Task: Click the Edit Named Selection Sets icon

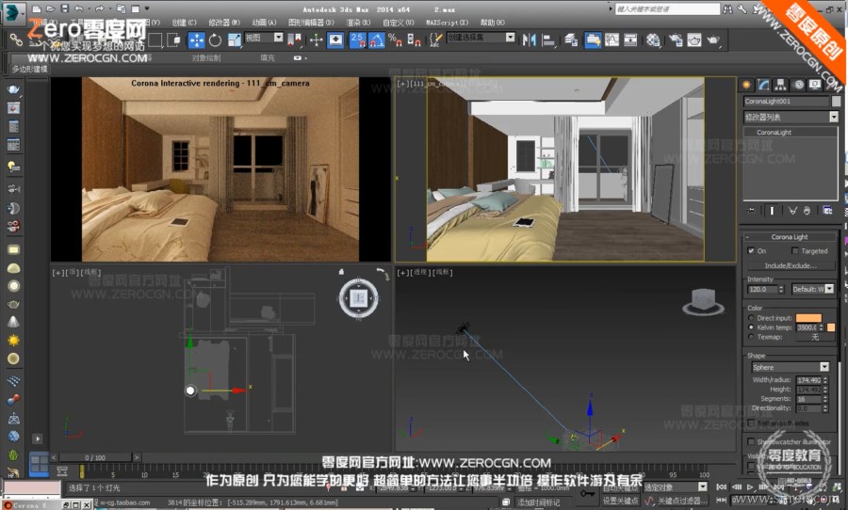Action: tap(435, 40)
